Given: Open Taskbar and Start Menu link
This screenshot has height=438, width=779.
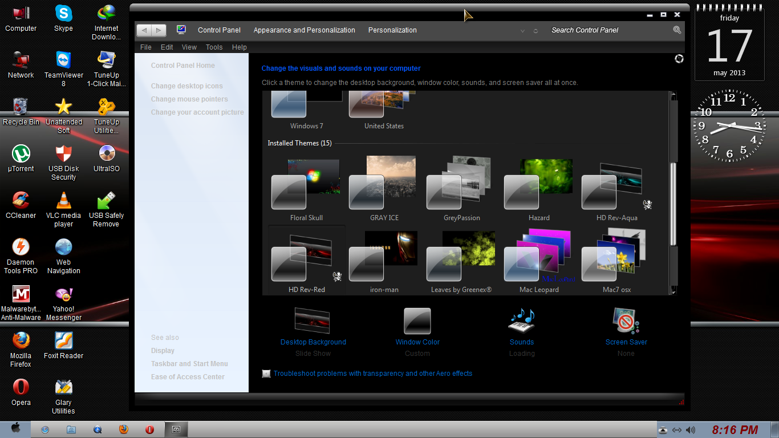Looking at the screenshot, I should [x=189, y=364].
